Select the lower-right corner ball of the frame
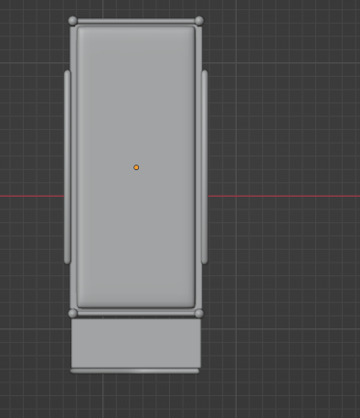 pyautogui.click(x=199, y=313)
